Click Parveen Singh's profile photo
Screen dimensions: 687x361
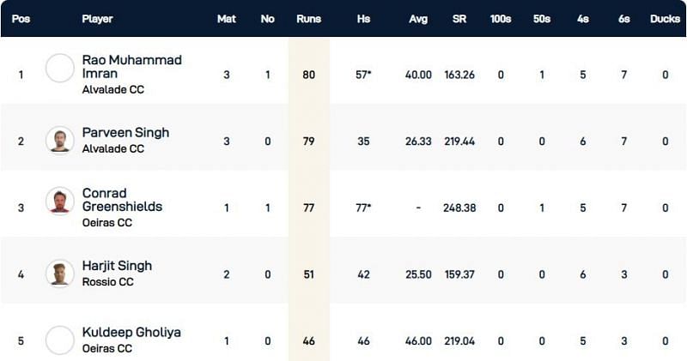60,140
